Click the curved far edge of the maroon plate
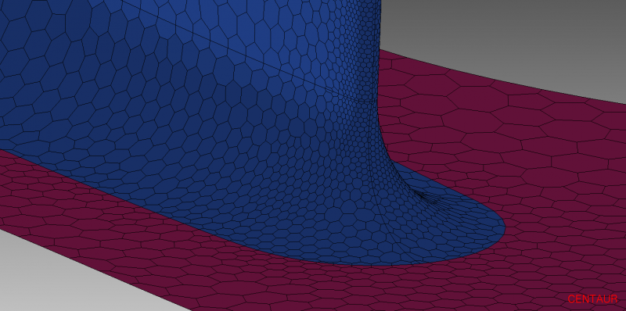The image size is (626, 311). point(499,74)
